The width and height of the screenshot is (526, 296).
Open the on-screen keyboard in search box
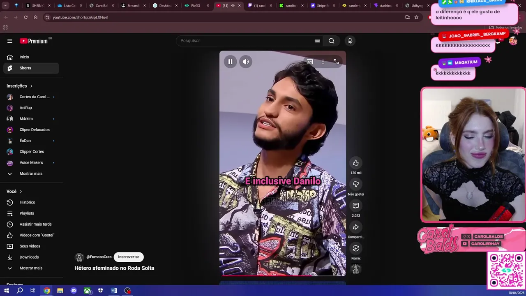[x=317, y=41]
